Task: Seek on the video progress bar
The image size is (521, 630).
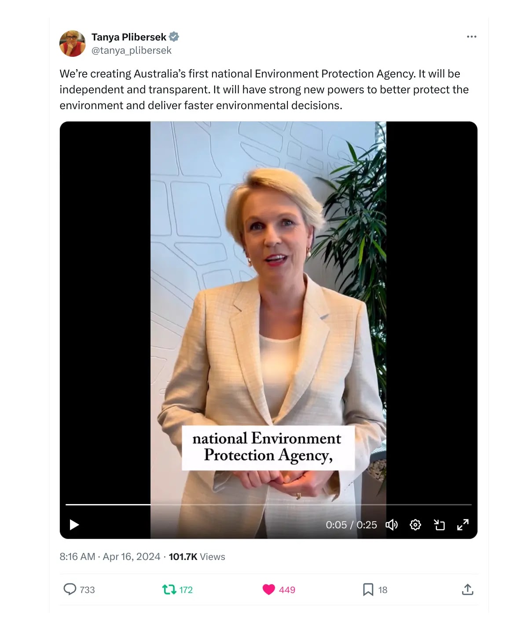Action: [268, 505]
